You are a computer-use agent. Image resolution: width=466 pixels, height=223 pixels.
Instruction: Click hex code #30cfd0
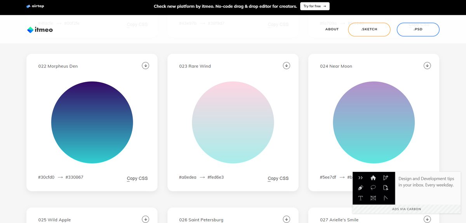tap(46, 177)
